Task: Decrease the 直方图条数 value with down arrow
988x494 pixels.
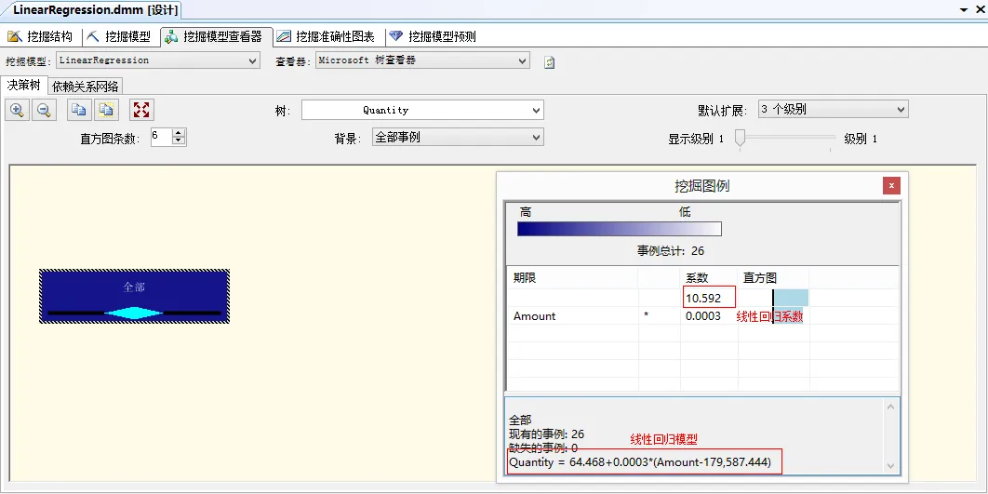Action: tap(179, 141)
